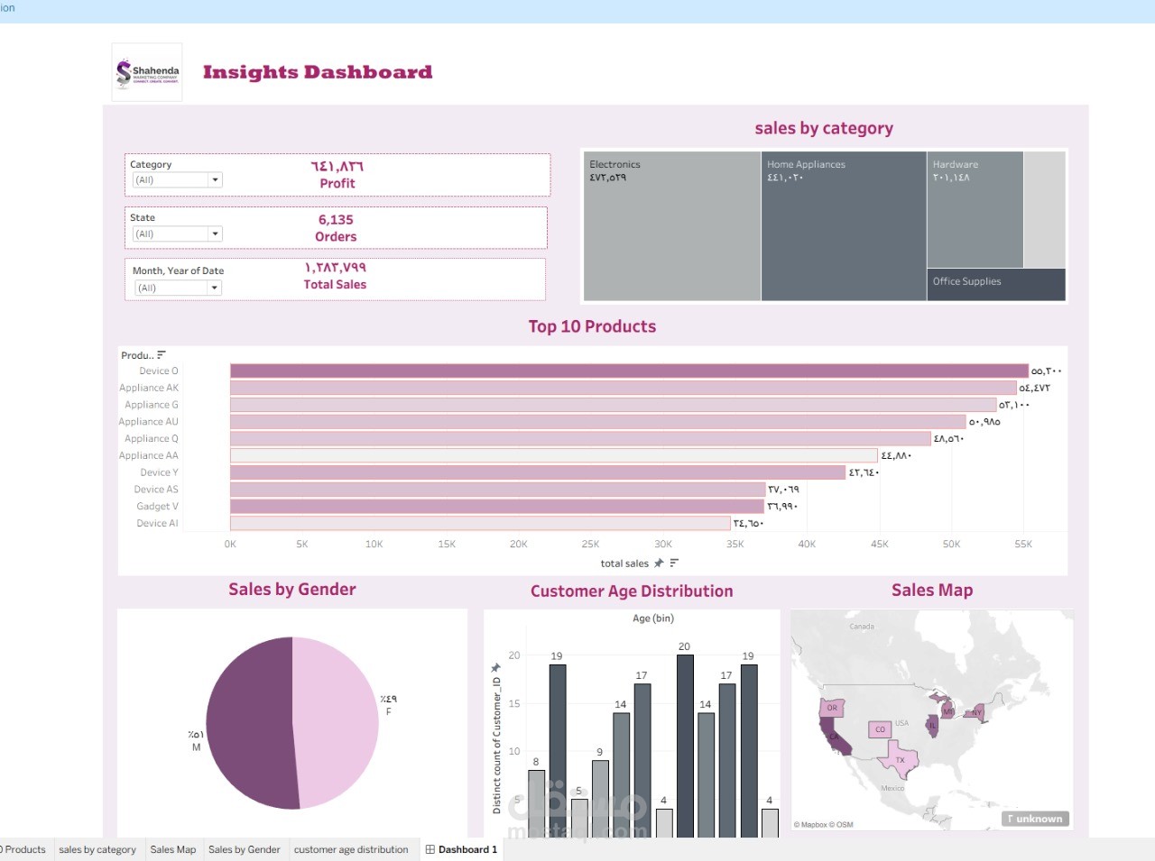Screen dimensions: 1155x861
Task: Open the Category filter dropdown
Action: click(215, 179)
